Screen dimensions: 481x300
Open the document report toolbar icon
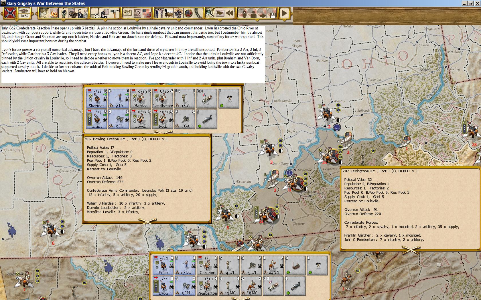[137, 13]
